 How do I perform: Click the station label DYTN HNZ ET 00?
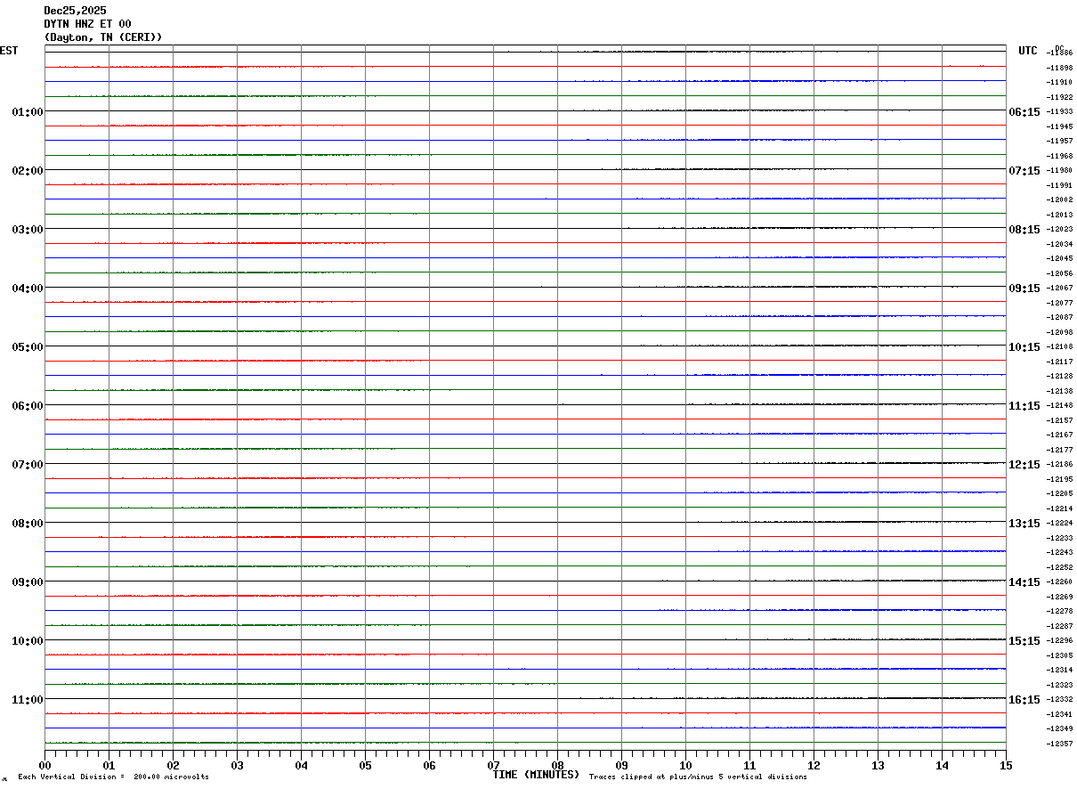(x=87, y=24)
